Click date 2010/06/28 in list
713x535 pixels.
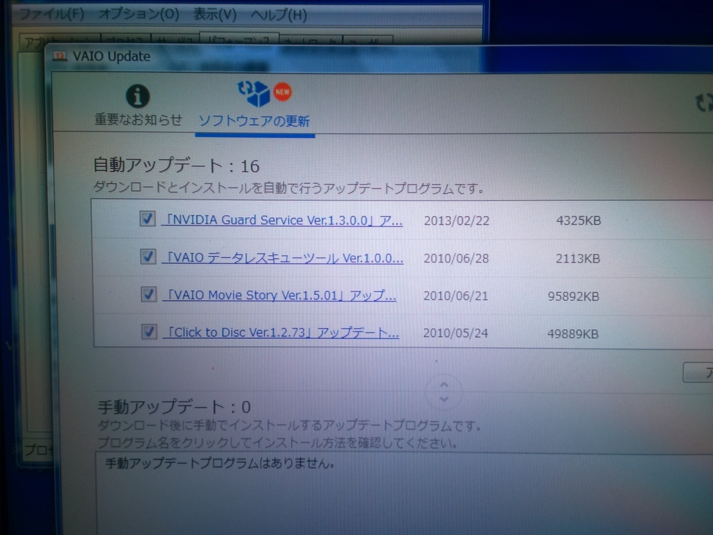(x=456, y=259)
